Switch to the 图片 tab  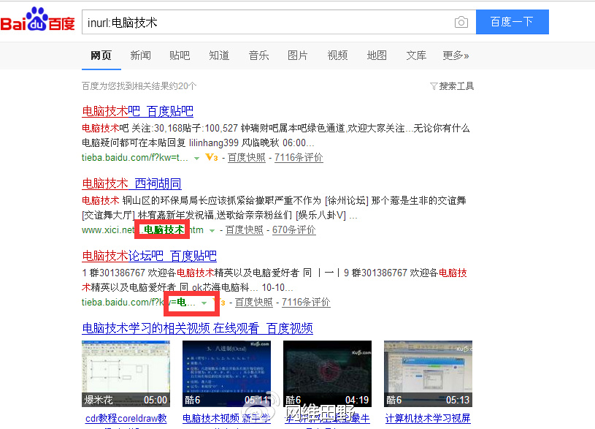pyautogui.click(x=298, y=56)
